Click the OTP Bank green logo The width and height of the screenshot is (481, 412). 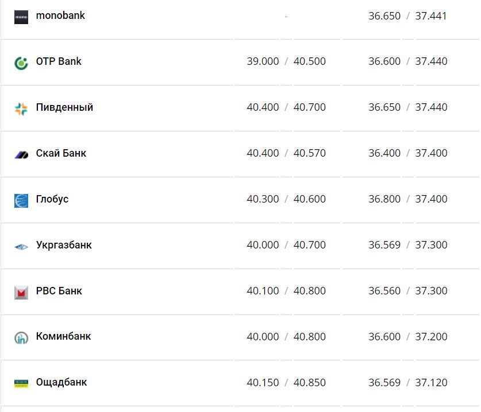click(x=21, y=63)
